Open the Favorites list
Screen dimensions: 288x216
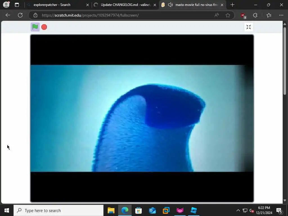[269, 15]
